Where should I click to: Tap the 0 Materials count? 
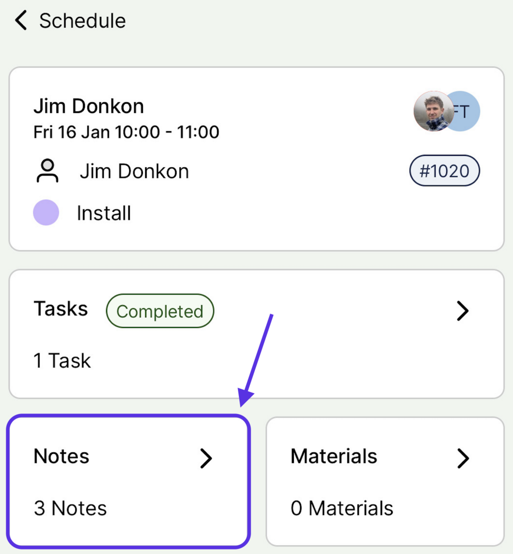pos(342,508)
